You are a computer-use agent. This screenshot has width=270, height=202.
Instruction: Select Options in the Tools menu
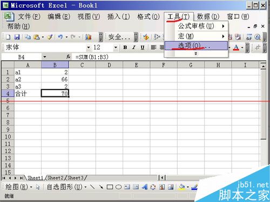(196, 46)
